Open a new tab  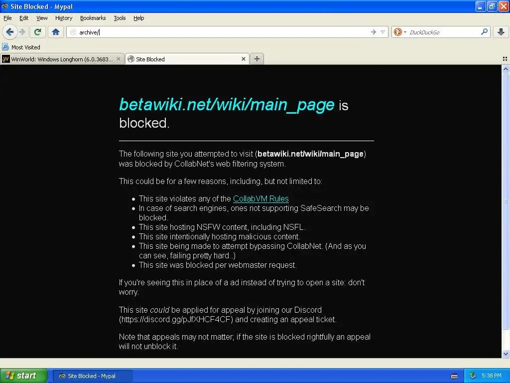(257, 59)
